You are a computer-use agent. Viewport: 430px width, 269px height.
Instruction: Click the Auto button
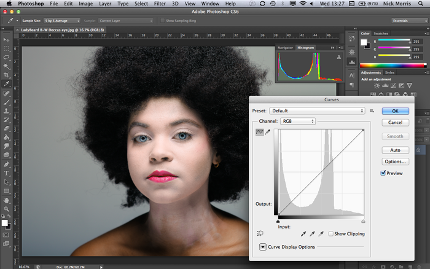[x=395, y=150]
